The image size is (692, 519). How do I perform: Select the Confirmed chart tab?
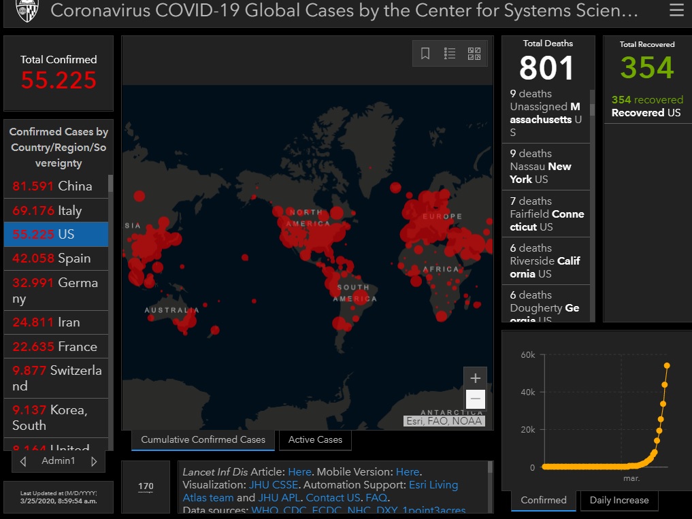coord(543,500)
